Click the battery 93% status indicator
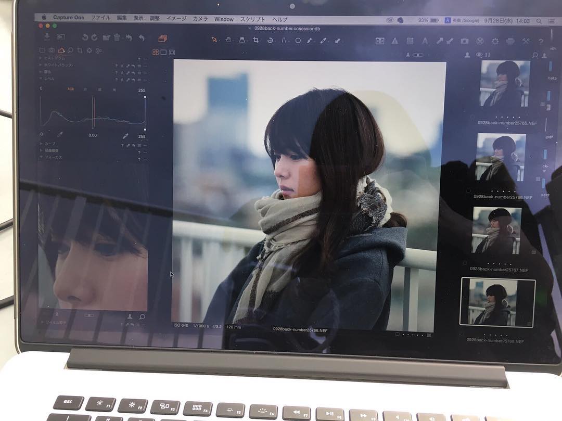Image resolution: width=562 pixels, height=421 pixels. pyautogui.click(x=428, y=20)
